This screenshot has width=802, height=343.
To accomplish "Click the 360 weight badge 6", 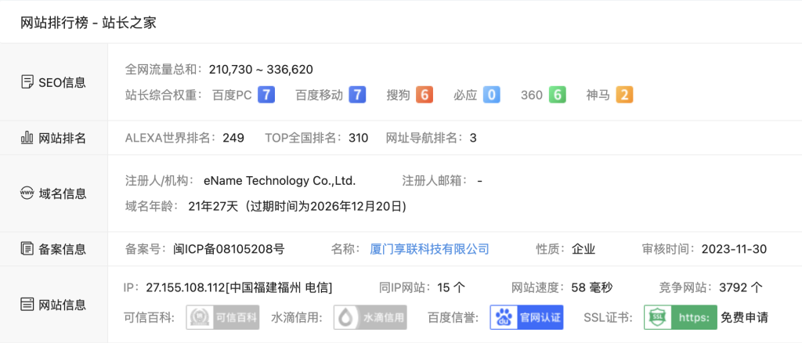I will click(558, 95).
